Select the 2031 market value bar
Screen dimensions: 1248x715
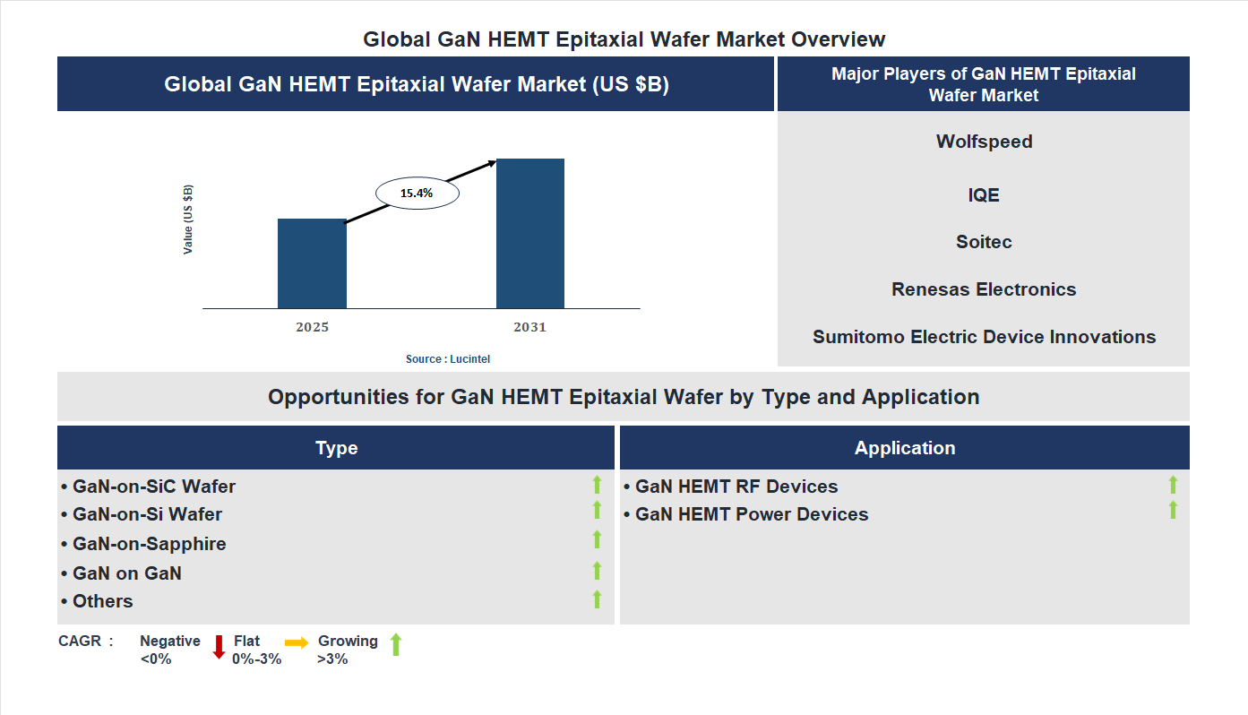(529, 233)
